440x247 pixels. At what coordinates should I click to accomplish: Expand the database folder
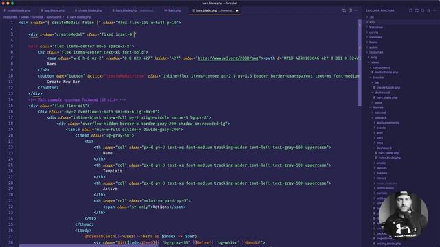(x=375, y=37)
